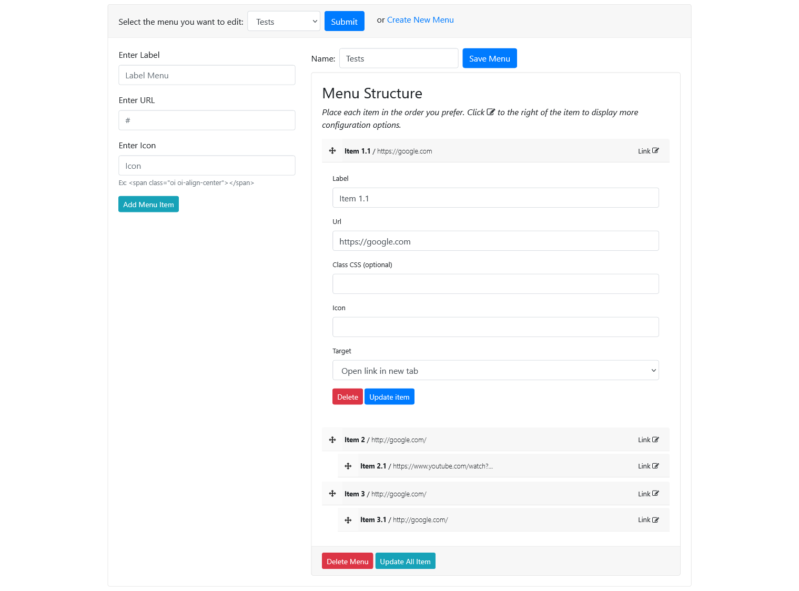This screenshot has width=799, height=591.
Task: Select 'Open link in new tab' combo box
Action: 495,370
